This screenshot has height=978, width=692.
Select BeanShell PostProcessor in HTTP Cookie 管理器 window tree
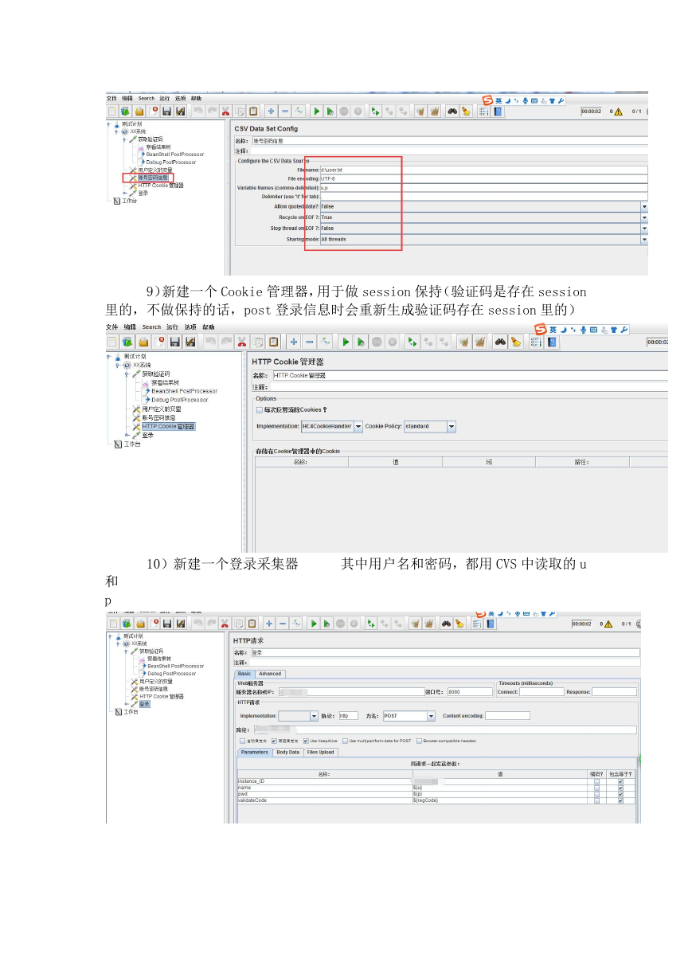pos(183,391)
